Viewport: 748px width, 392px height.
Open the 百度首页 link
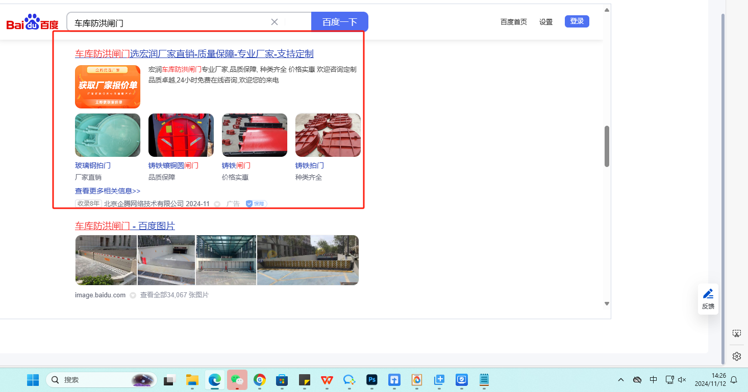(x=514, y=22)
